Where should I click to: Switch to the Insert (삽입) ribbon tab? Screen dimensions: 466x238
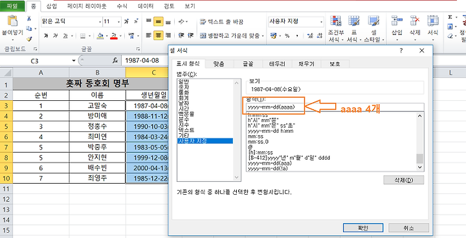pyautogui.click(x=51, y=6)
